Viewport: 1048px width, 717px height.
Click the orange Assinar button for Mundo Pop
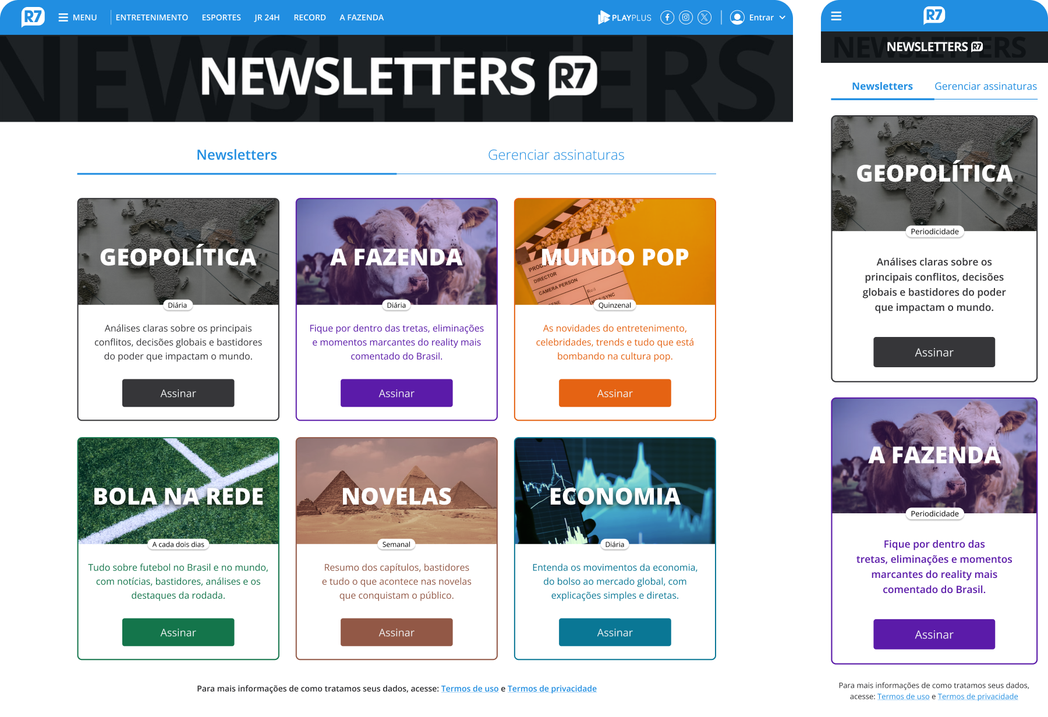tap(615, 393)
